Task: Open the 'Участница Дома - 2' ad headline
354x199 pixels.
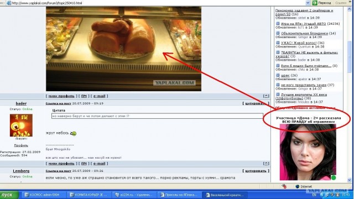Action: click(x=309, y=120)
